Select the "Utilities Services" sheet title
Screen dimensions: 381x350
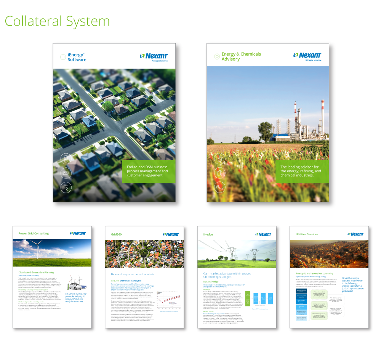click(x=307, y=234)
